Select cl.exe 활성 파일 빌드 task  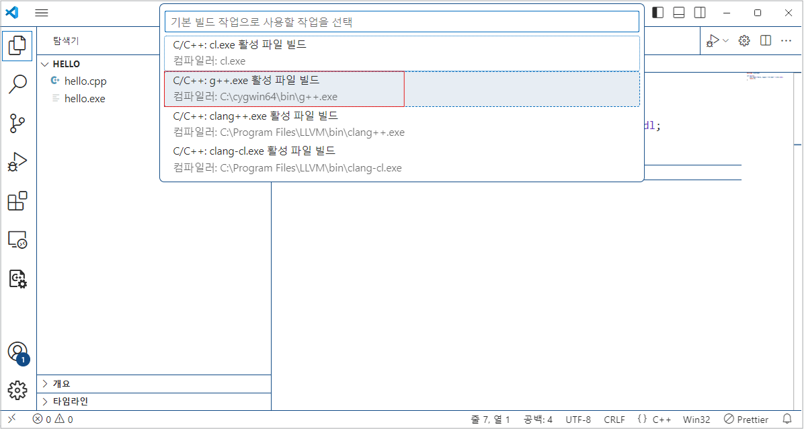point(402,53)
